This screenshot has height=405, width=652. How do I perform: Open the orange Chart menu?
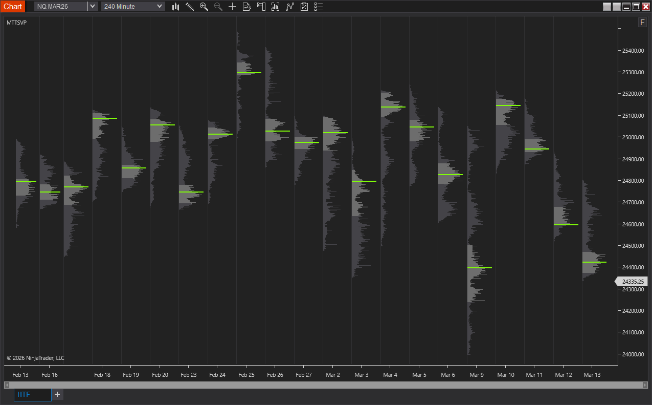(x=13, y=7)
